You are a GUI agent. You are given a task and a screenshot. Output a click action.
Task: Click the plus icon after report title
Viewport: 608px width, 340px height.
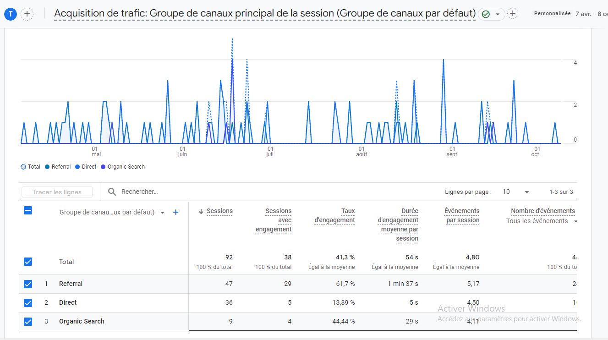coord(513,14)
